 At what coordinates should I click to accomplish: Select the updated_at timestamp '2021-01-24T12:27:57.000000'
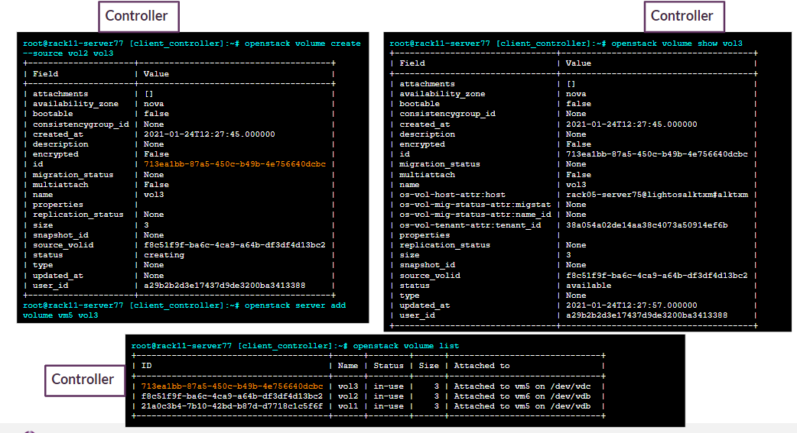coord(632,305)
